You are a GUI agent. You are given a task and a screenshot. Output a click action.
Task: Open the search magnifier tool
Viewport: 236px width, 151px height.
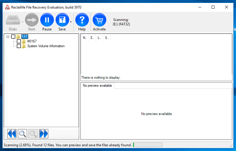click(22, 134)
